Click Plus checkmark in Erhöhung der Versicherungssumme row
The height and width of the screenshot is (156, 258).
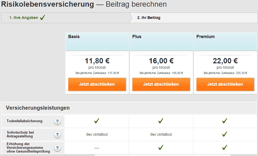click(x=161, y=147)
